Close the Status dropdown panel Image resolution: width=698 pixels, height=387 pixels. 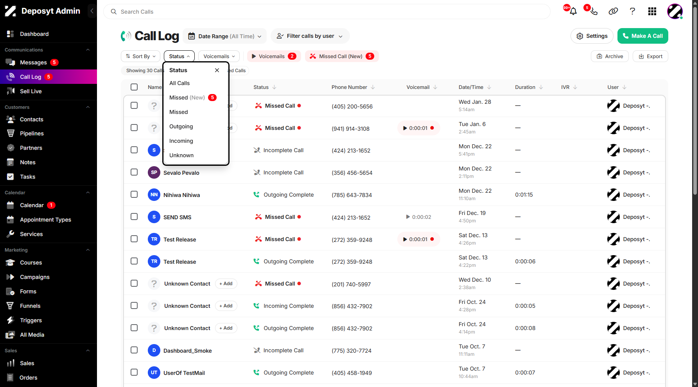(x=217, y=70)
